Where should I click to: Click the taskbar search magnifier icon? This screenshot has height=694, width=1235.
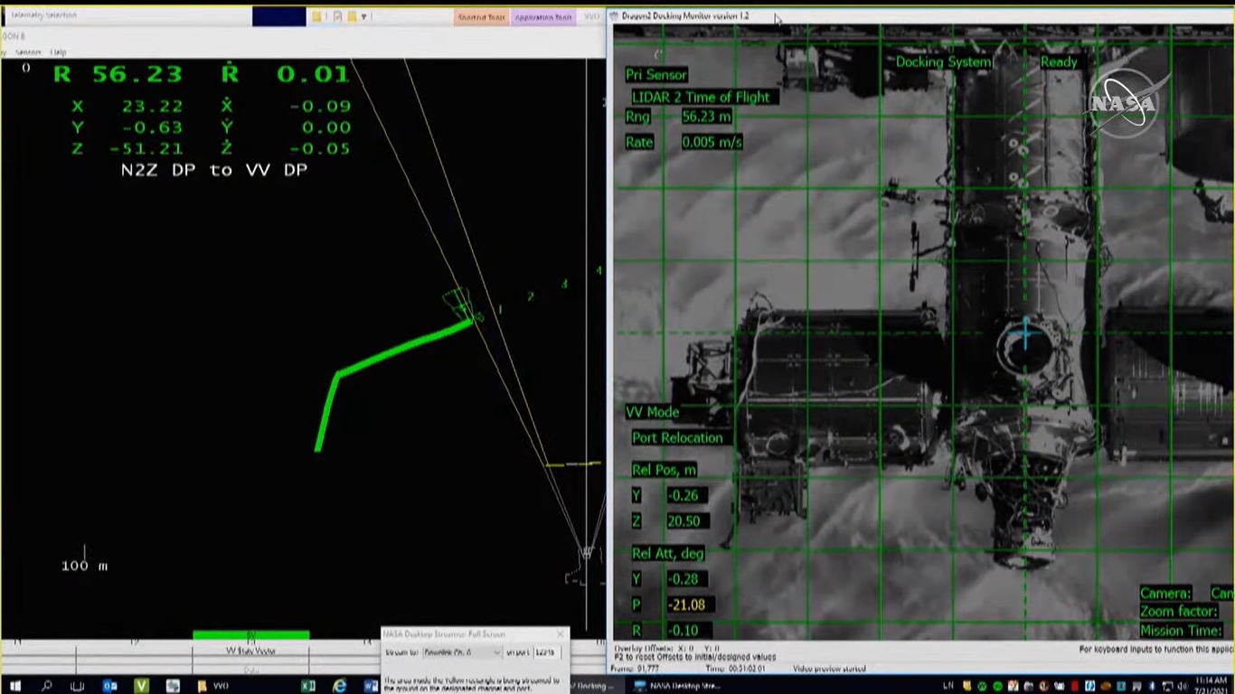pos(47,686)
